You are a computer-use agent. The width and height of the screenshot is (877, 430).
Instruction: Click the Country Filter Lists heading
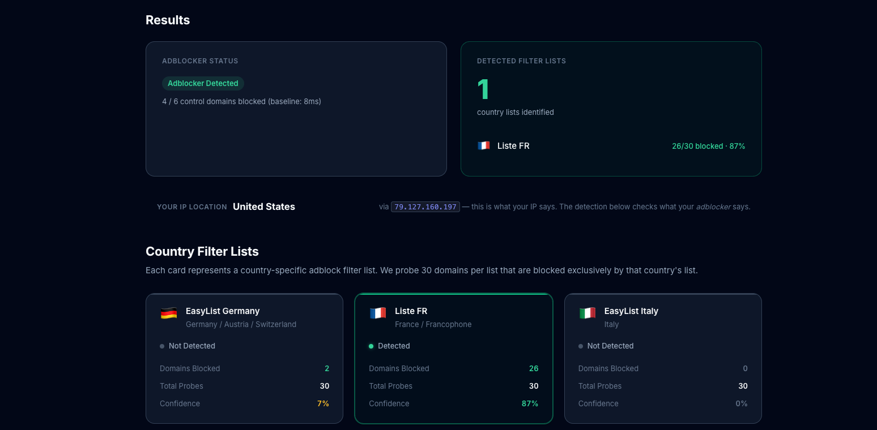(x=202, y=251)
